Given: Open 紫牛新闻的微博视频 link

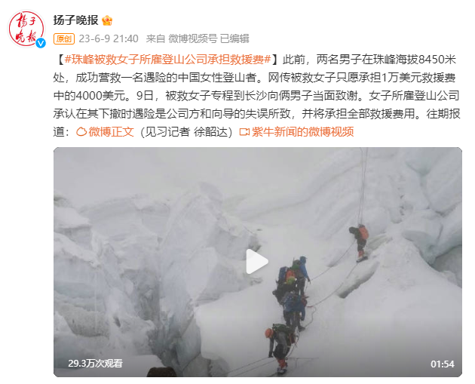Looking at the screenshot, I should coord(302,132).
